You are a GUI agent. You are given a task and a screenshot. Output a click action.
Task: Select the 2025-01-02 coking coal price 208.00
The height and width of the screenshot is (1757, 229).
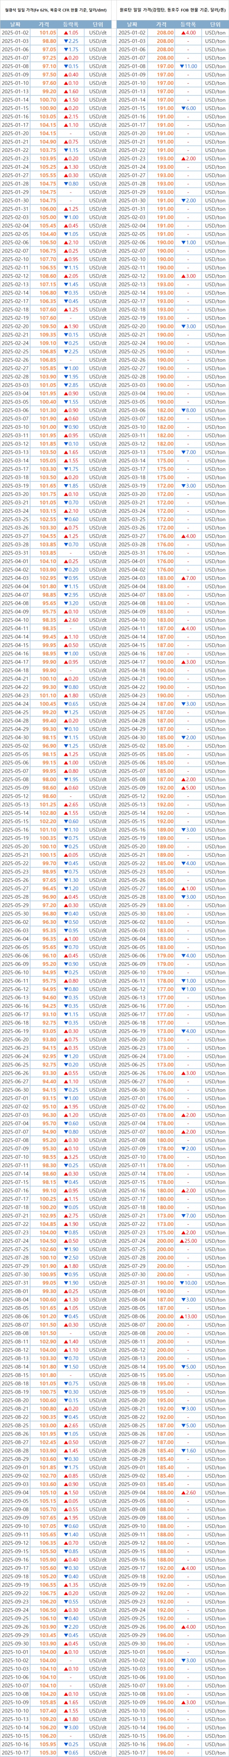[x=164, y=33]
